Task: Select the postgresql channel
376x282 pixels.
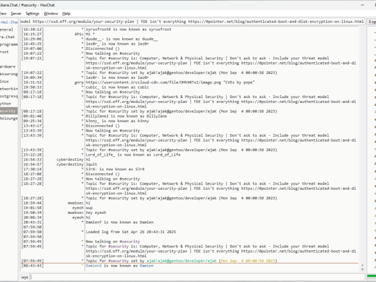Action: pos(7,96)
